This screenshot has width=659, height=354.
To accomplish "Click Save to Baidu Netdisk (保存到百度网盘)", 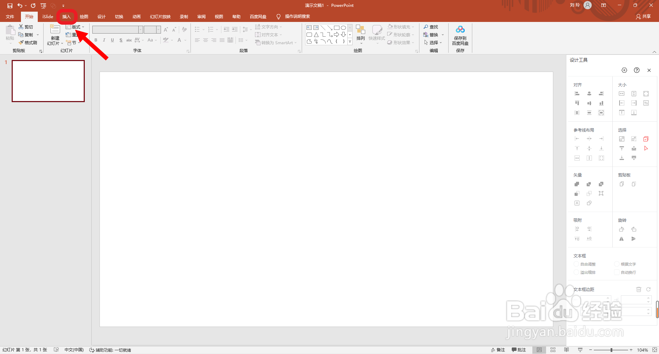I will tap(460, 35).
